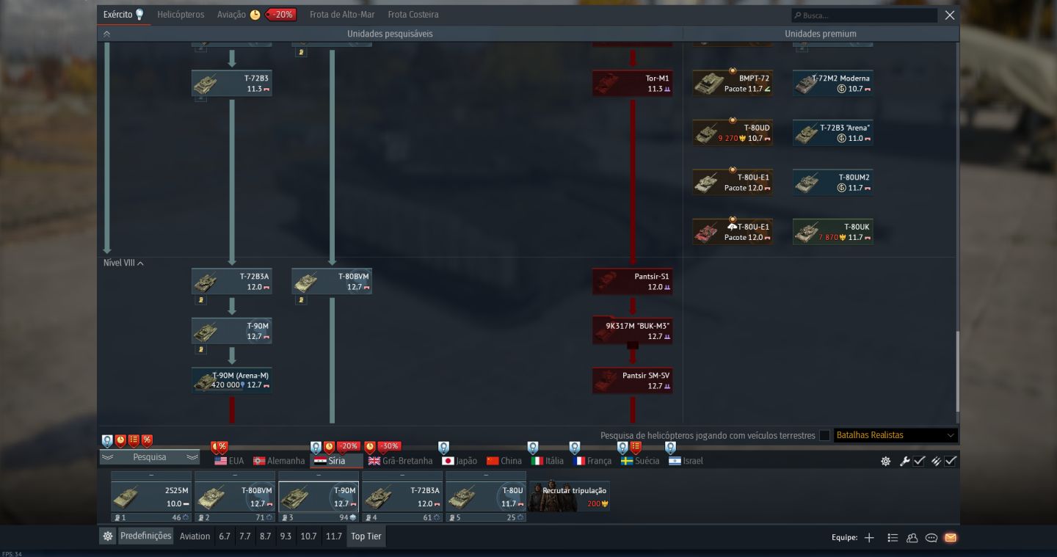
Task: Click the Predefinições button
Action: point(145,536)
